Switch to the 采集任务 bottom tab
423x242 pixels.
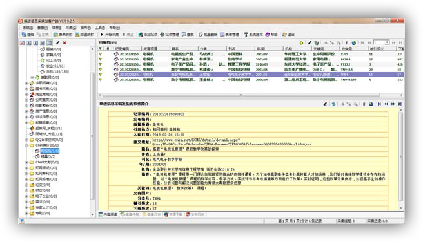pos(130,214)
